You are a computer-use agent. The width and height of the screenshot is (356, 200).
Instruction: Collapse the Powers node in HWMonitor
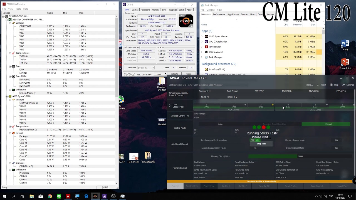point(10,133)
